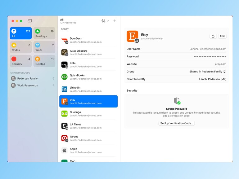Image resolution: width=239 pixels, height=179 pixels.
Task: Click the Atlas Obscura logo icon
Action: pos(65,52)
